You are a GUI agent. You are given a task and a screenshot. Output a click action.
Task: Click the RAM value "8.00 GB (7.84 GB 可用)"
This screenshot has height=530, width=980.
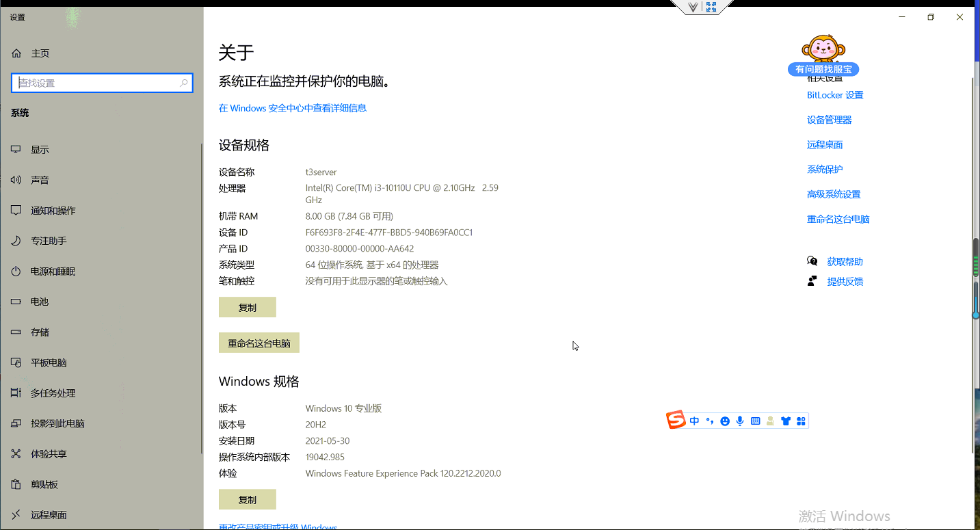[x=349, y=216]
